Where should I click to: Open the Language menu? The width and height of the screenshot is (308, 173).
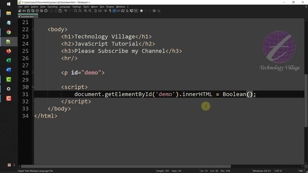coord(65,7)
